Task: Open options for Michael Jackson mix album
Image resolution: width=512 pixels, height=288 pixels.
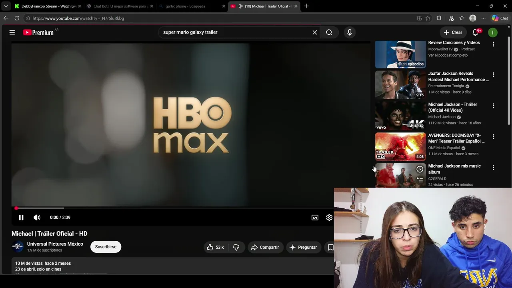Action: click(493, 168)
